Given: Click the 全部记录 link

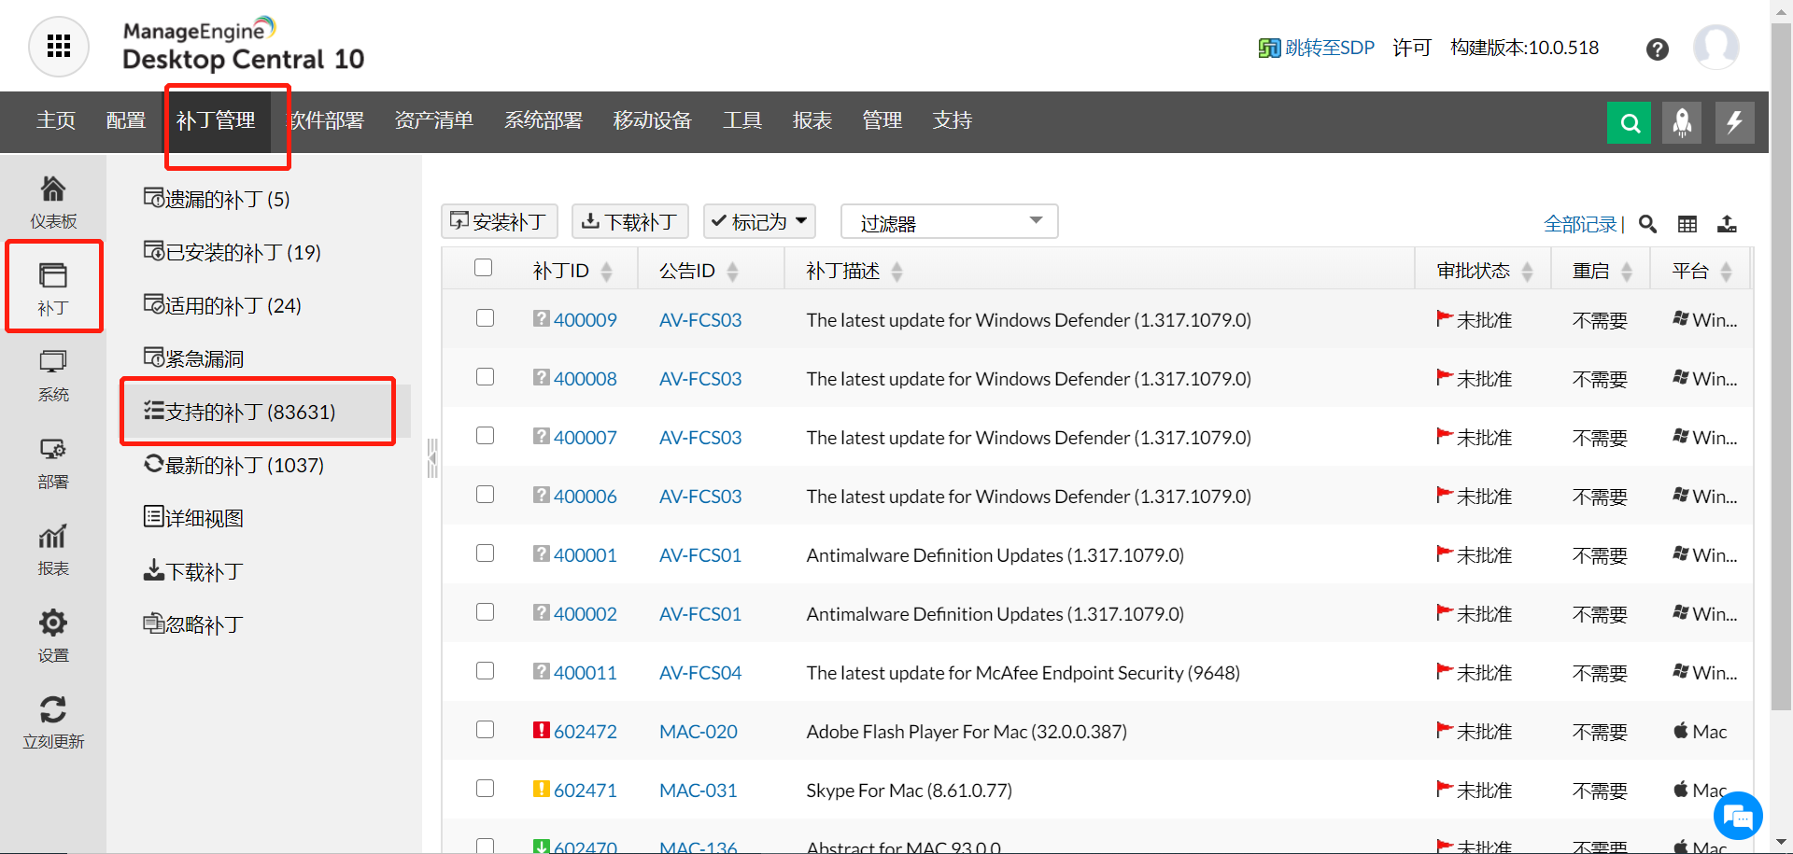Looking at the screenshot, I should pyautogui.click(x=1580, y=224).
